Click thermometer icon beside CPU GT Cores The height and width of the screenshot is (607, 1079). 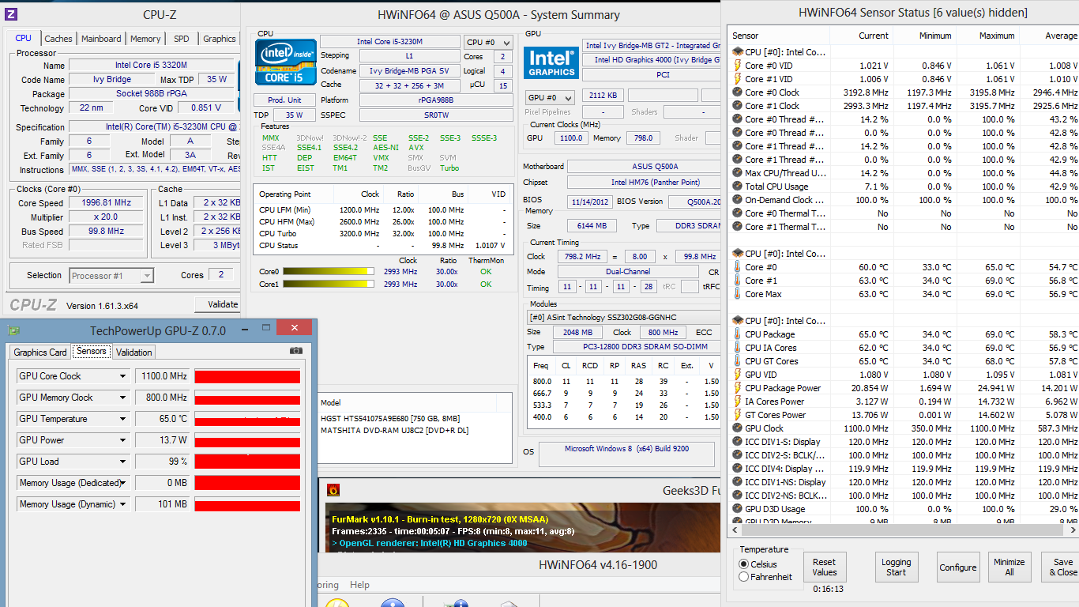tap(738, 361)
